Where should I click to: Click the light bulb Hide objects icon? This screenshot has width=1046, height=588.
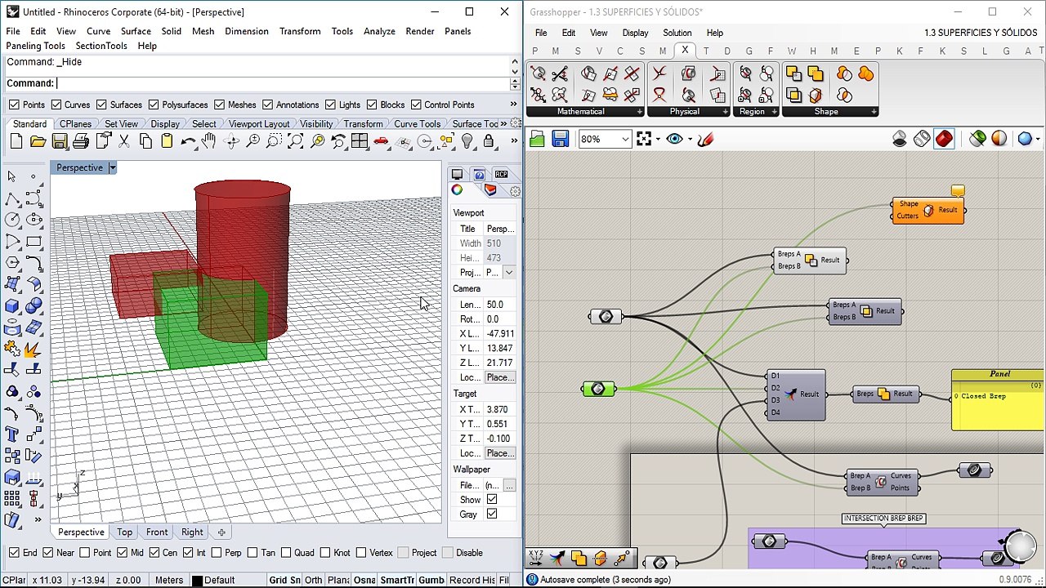(467, 141)
